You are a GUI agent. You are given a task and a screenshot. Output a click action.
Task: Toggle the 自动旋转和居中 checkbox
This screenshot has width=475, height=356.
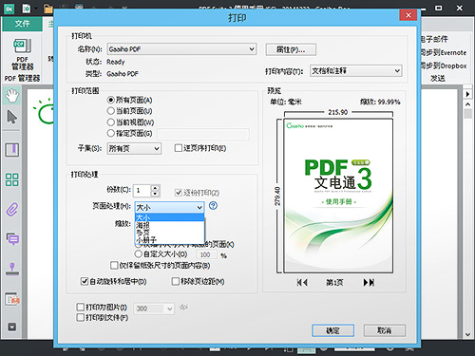pos(85,281)
